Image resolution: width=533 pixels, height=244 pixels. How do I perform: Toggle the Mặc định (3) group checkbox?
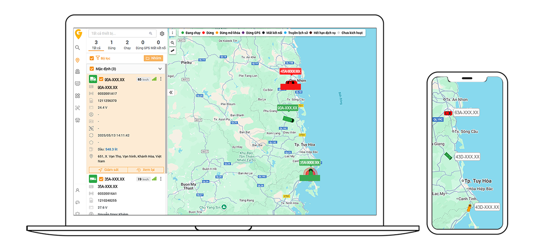(x=91, y=69)
